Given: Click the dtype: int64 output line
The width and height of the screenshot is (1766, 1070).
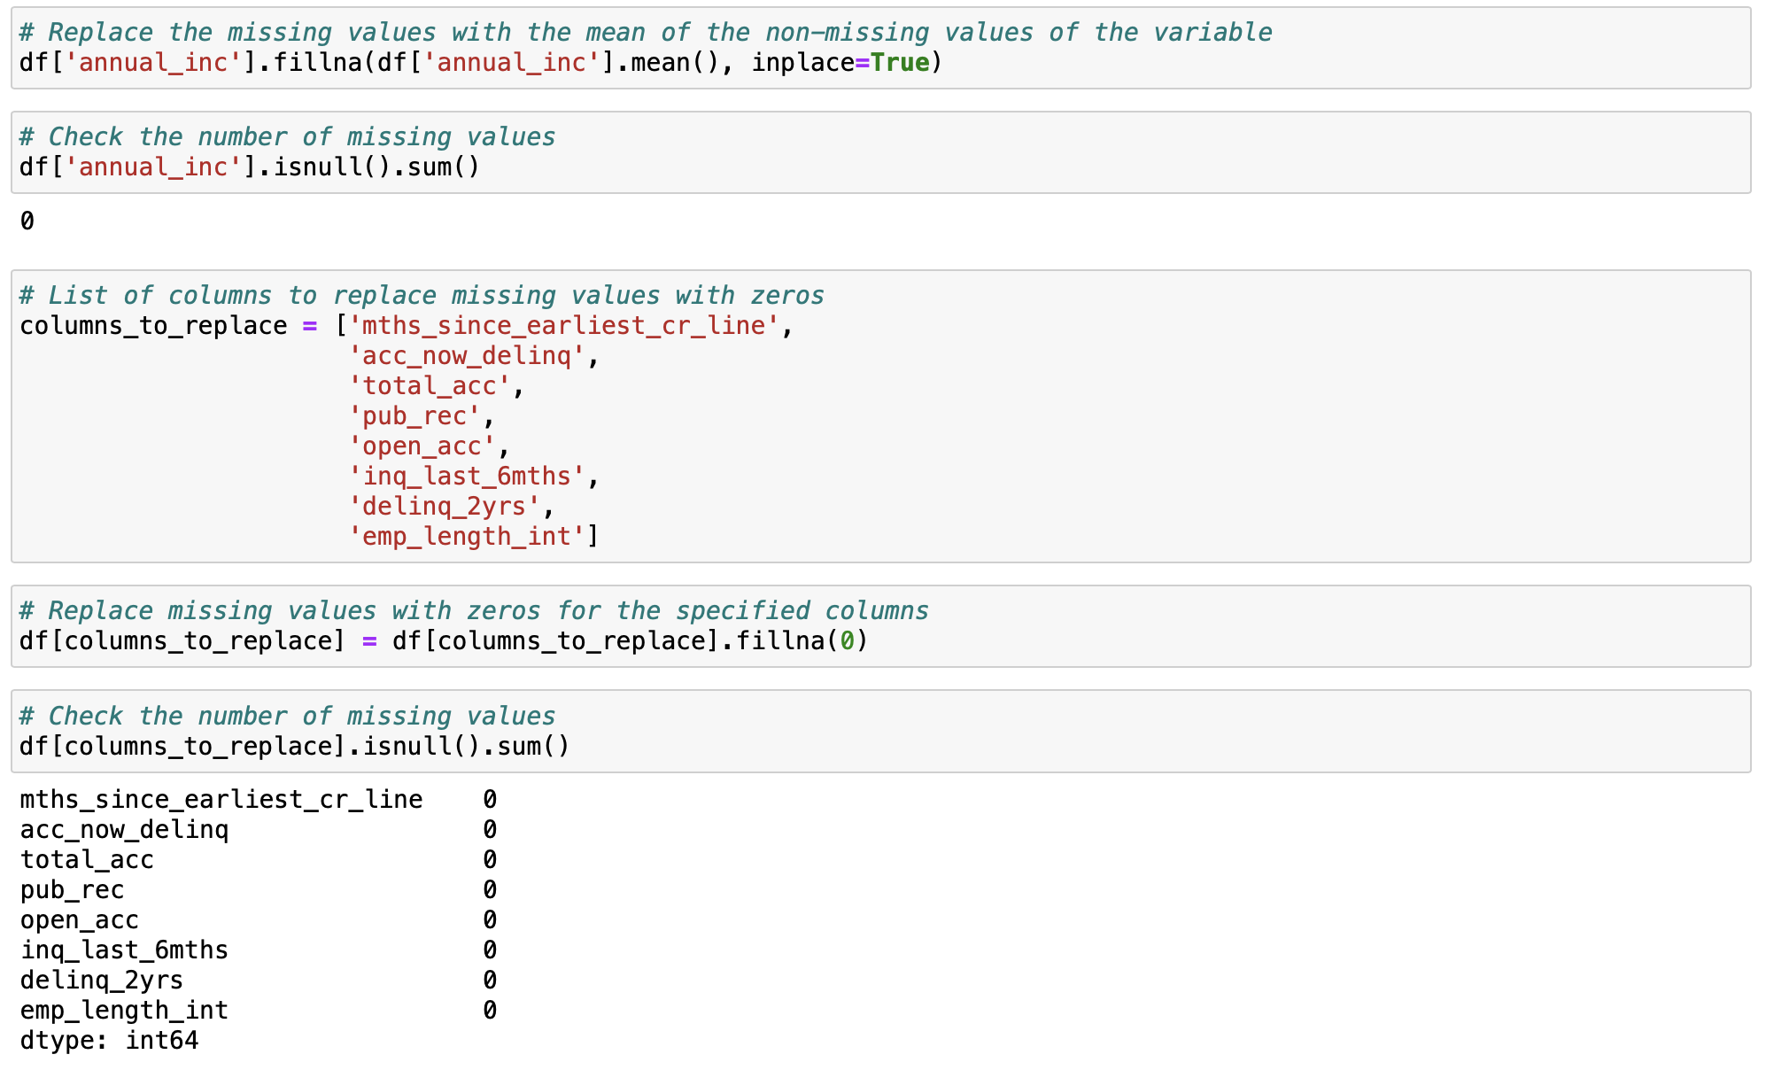Looking at the screenshot, I should tap(109, 1040).
